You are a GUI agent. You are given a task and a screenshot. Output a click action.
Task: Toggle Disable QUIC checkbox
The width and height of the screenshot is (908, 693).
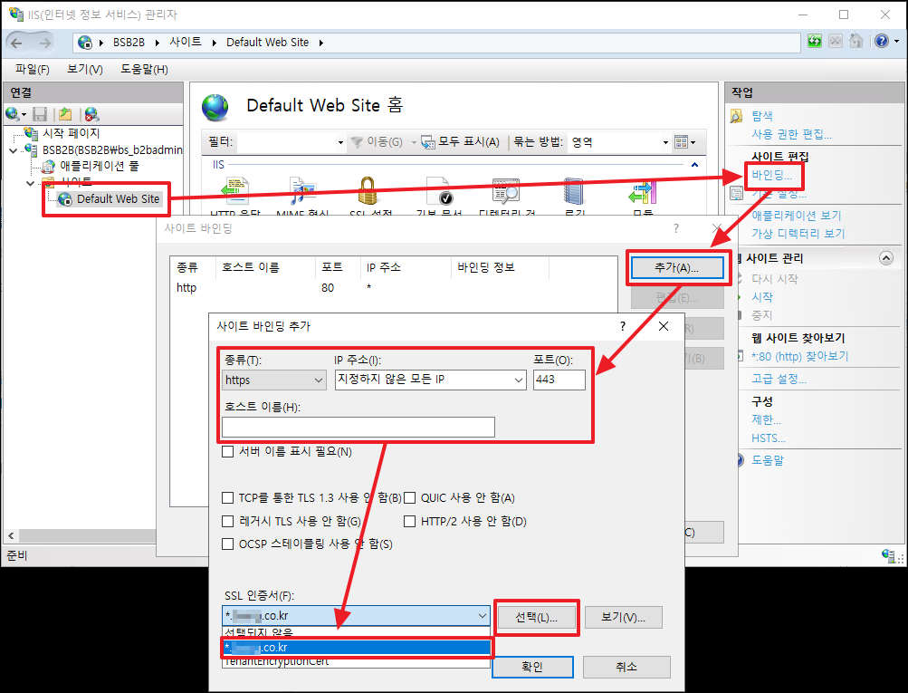pyautogui.click(x=410, y=497)
